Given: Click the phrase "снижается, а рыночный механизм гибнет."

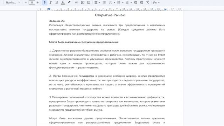Looking at the screenshot, I should 76,89.
